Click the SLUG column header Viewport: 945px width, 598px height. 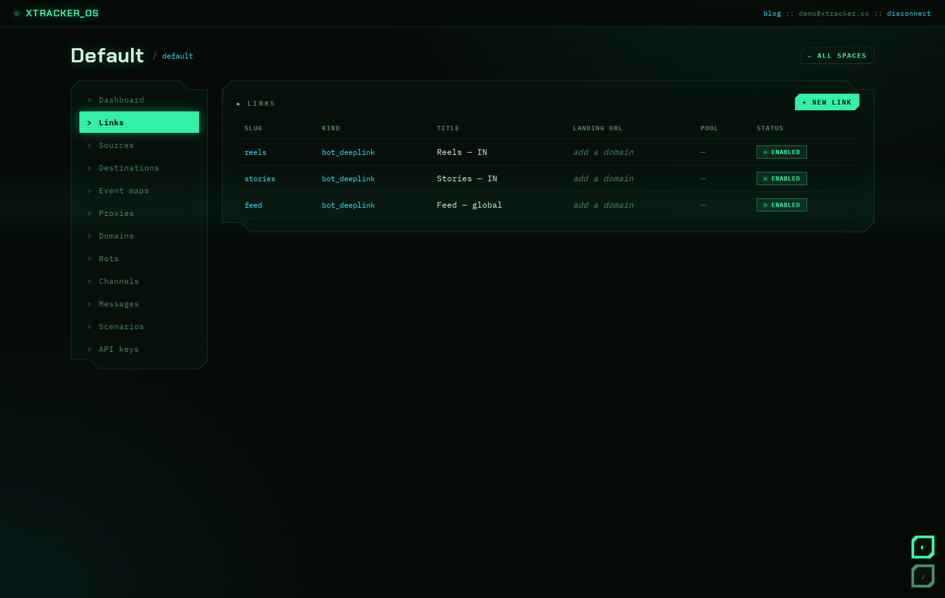pyautogui.click(x=253, y=128)
